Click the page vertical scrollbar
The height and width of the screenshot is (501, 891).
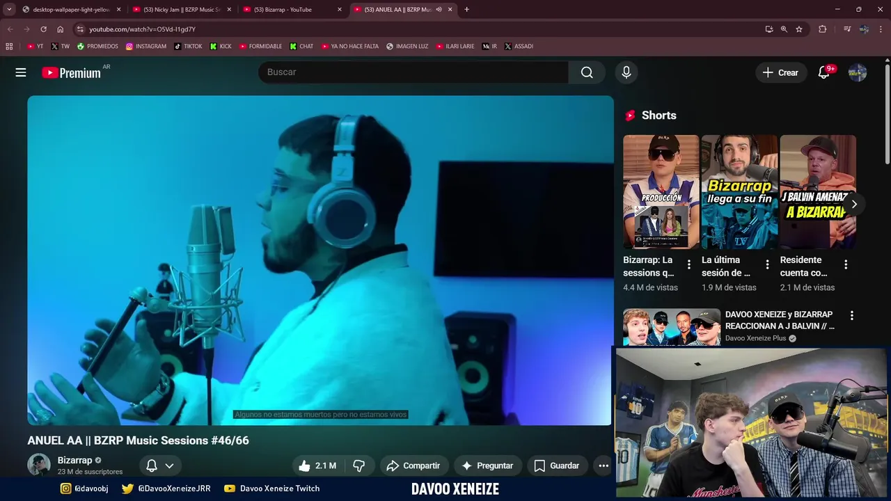(887, 114)
